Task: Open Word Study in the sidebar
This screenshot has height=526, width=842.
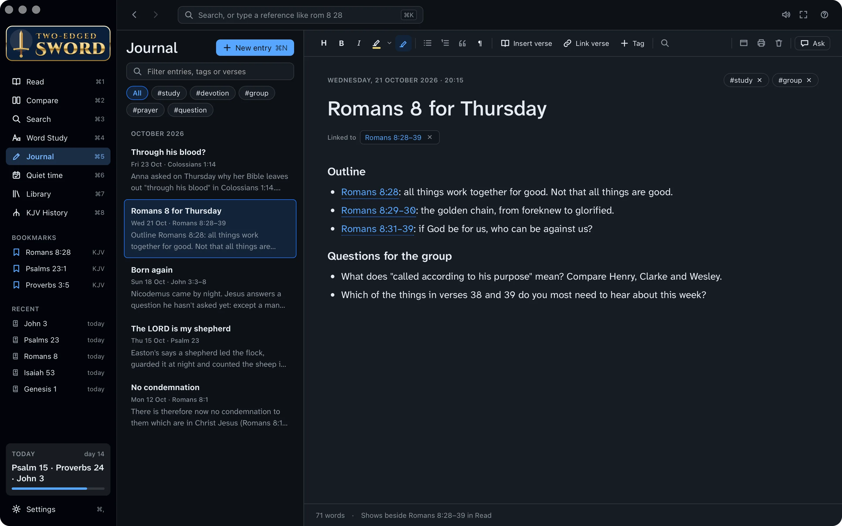Action: 58,138
